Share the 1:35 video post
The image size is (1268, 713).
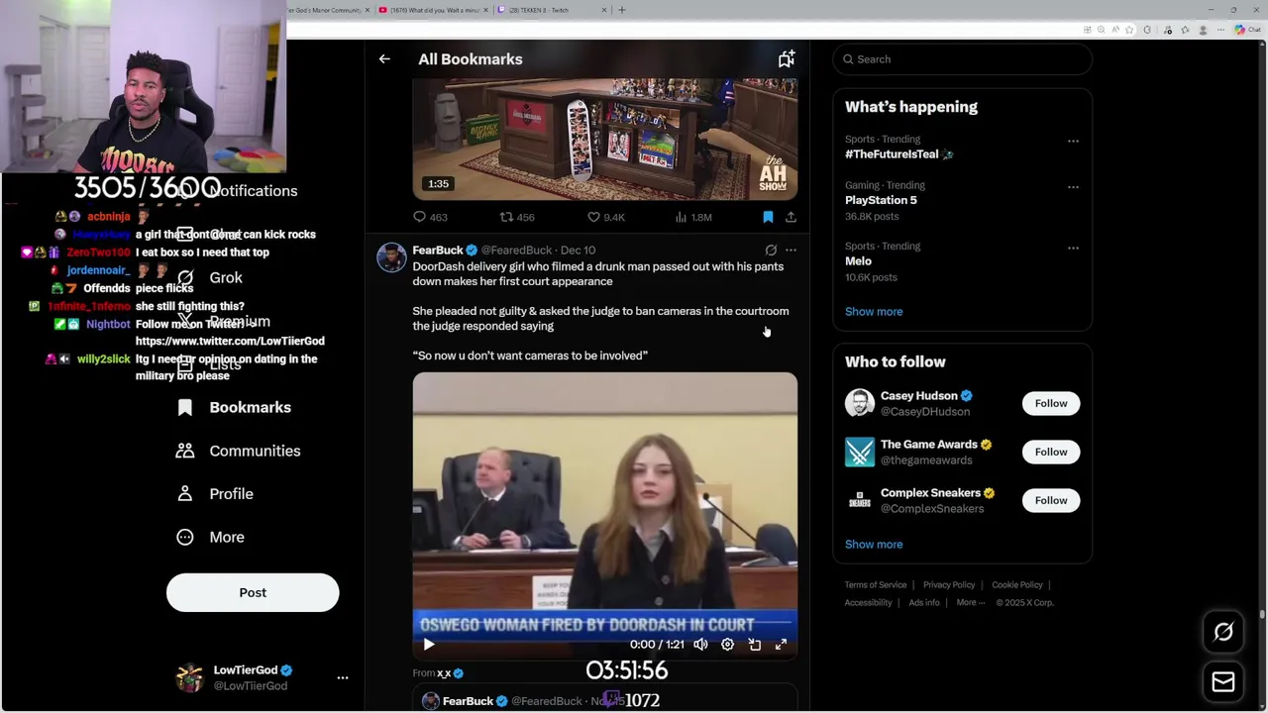coord(791,217)
